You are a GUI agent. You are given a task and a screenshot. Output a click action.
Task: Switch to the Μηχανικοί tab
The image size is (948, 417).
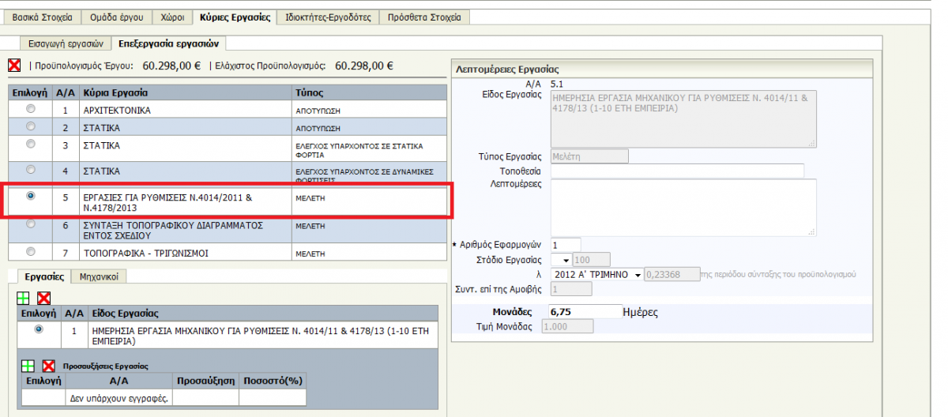tap(99, 276)
